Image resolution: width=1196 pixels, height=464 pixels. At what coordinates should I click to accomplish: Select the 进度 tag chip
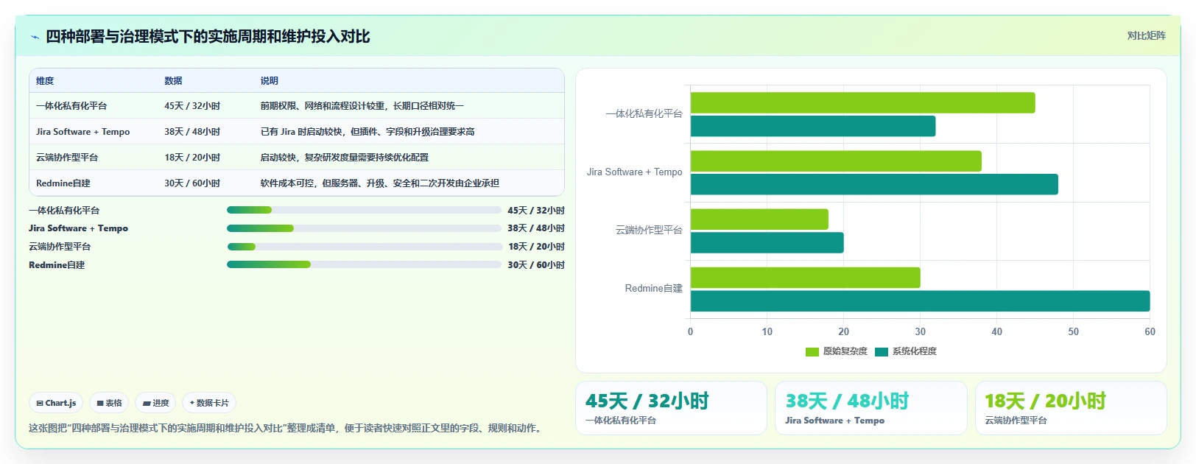tap(155, 403)
